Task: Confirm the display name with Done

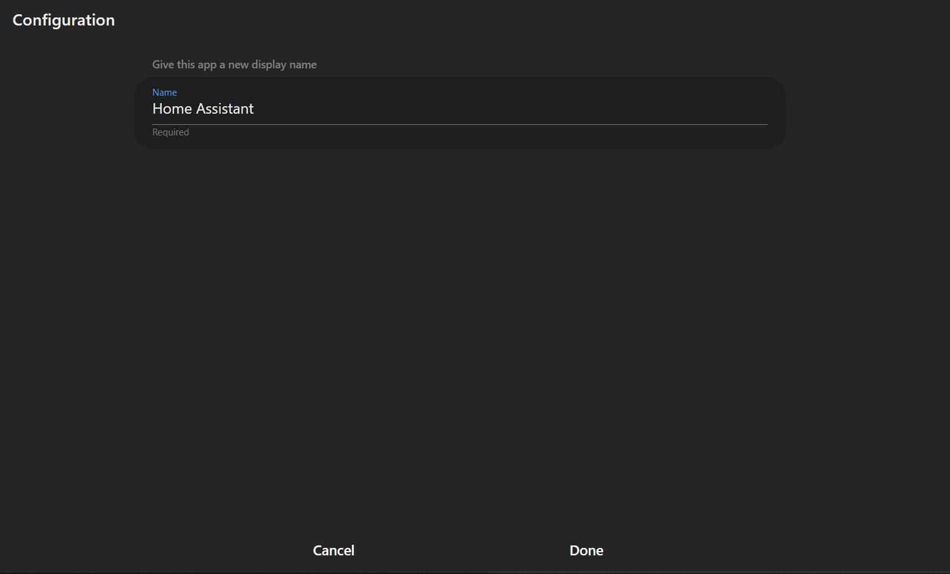Action: coord(586,550)
